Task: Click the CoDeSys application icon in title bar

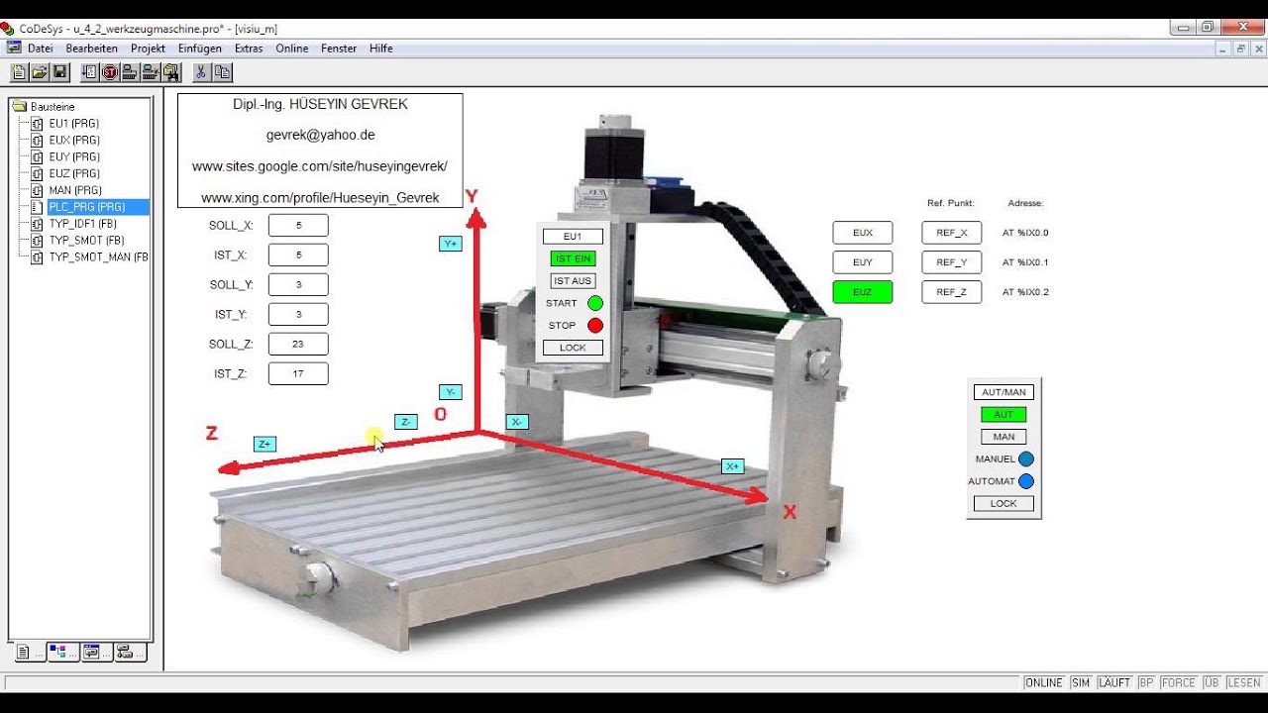Action: [x=8, y=28]
